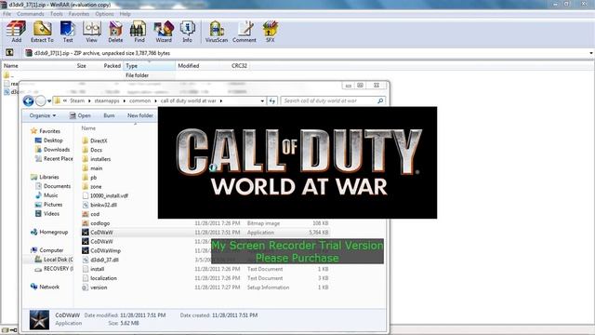Select the d3dx9_37.dll file in Explorer

tap(100, 260)
